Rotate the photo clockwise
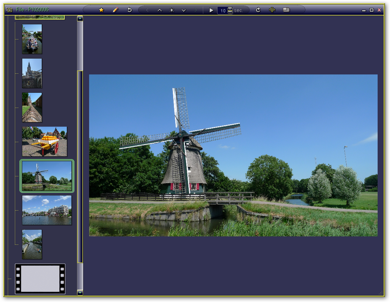Viewport: 390px width, 302px height. click(x=258, y=10)
